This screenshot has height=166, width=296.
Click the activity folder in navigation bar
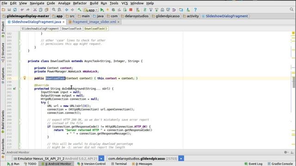(191, 16)
